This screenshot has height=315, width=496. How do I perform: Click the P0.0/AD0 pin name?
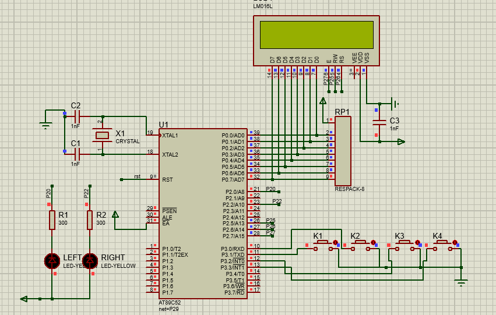233,136
